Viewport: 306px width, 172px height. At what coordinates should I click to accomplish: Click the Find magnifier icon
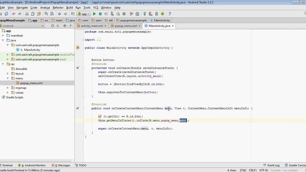pyautogui.click(x=46, y=14)
